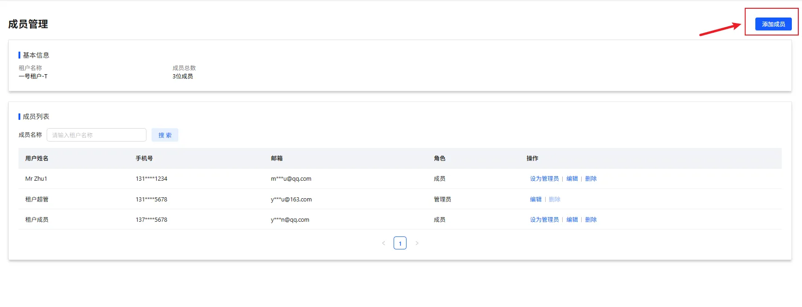Viewport: 802px width, 307px height.
Task: Select the name Mr Zhu1
Action: (x=36, y=179)
